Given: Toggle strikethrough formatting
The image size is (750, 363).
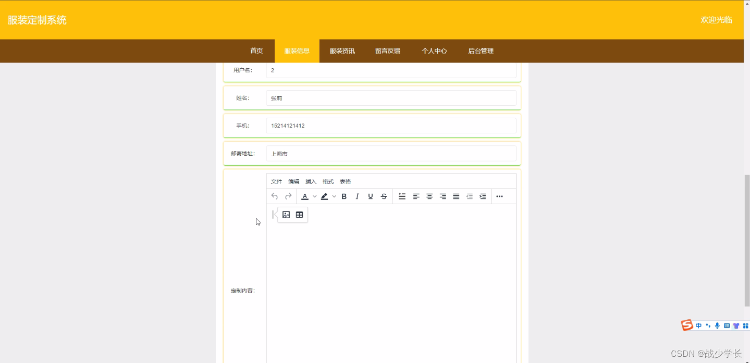Looking at the screenshot, I should (384, 196).
